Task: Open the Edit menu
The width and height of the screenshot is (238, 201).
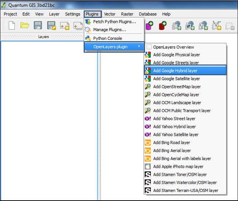Action: click(26, 14)
